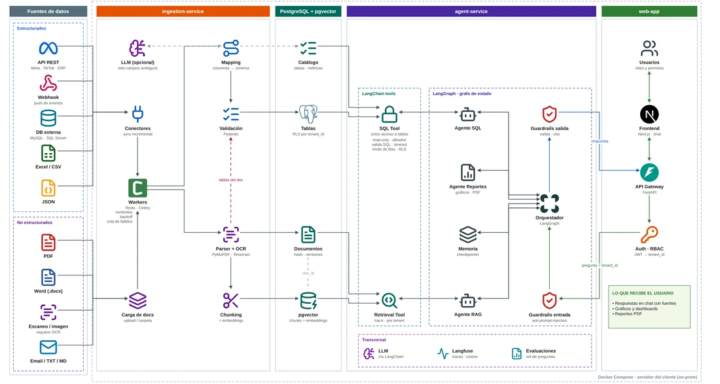Select 'LO QUE RECIBE EL USUARIO' heading
Viewport: 720px width, 384px height.
[x=642, y=293]
